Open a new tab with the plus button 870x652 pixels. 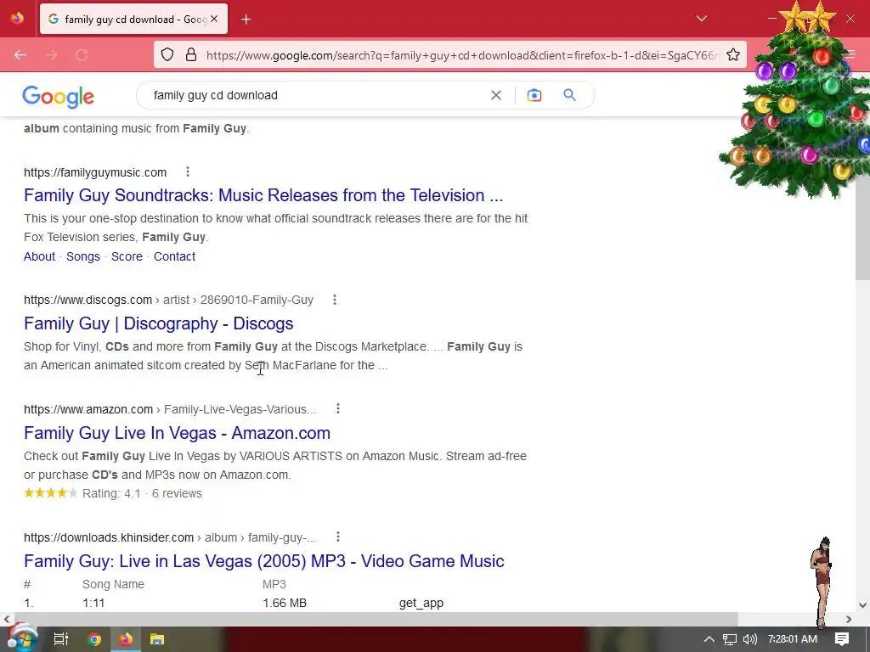[x=246, y=20]
